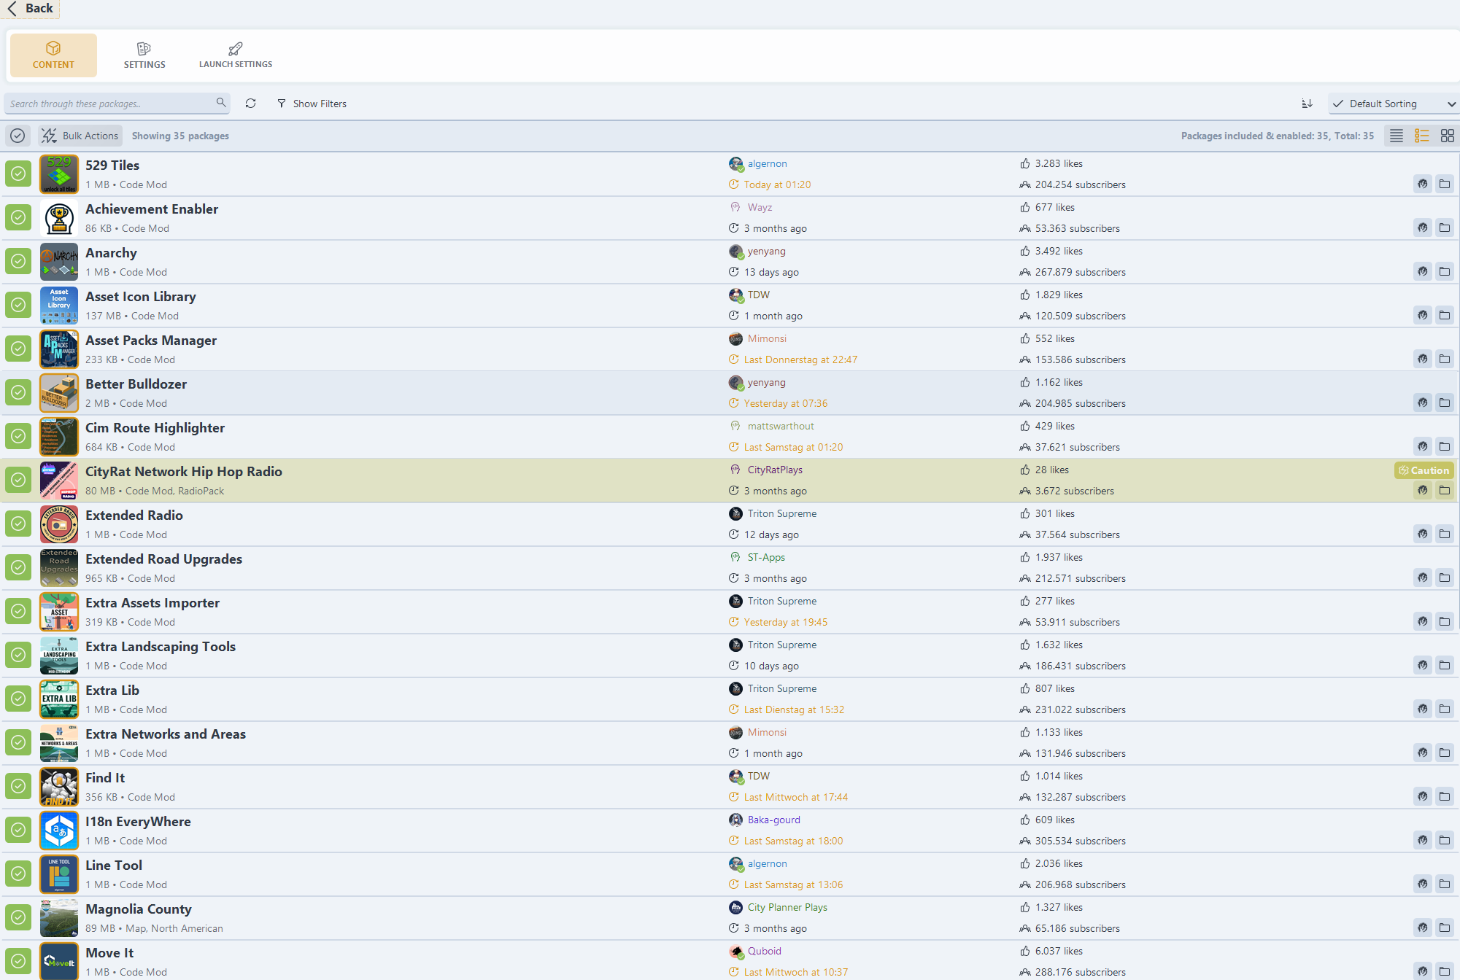Click the Extra Assets Importer thumbnail
This screenshot has height=980, width=1460.
tap(59, 611)
